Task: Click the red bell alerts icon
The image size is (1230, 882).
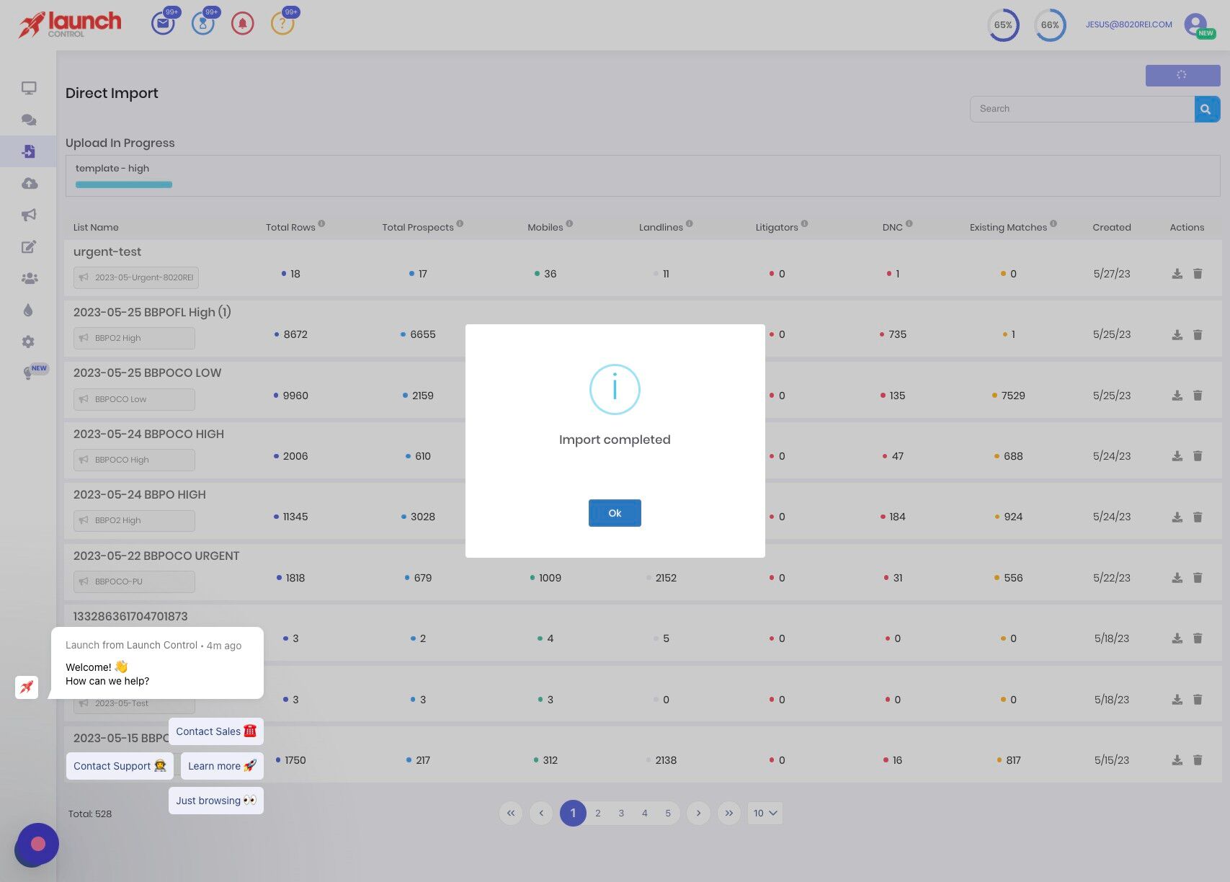Action: (x=243, y=23)
